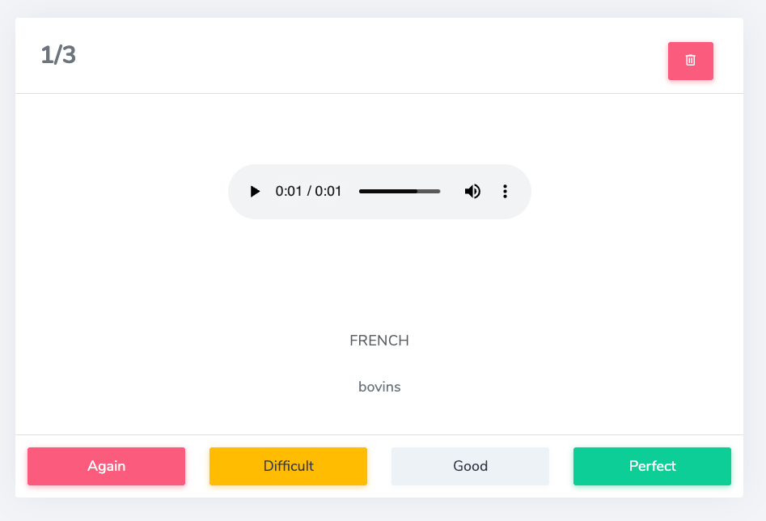The height and width of the screenshot is (521, 766).
Task: Seek to the middle of the audio progress bar
Action: (400, 191)
